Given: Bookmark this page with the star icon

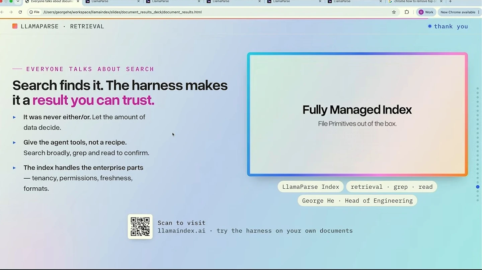Looking at the screenshot, I should coord(394,12).
